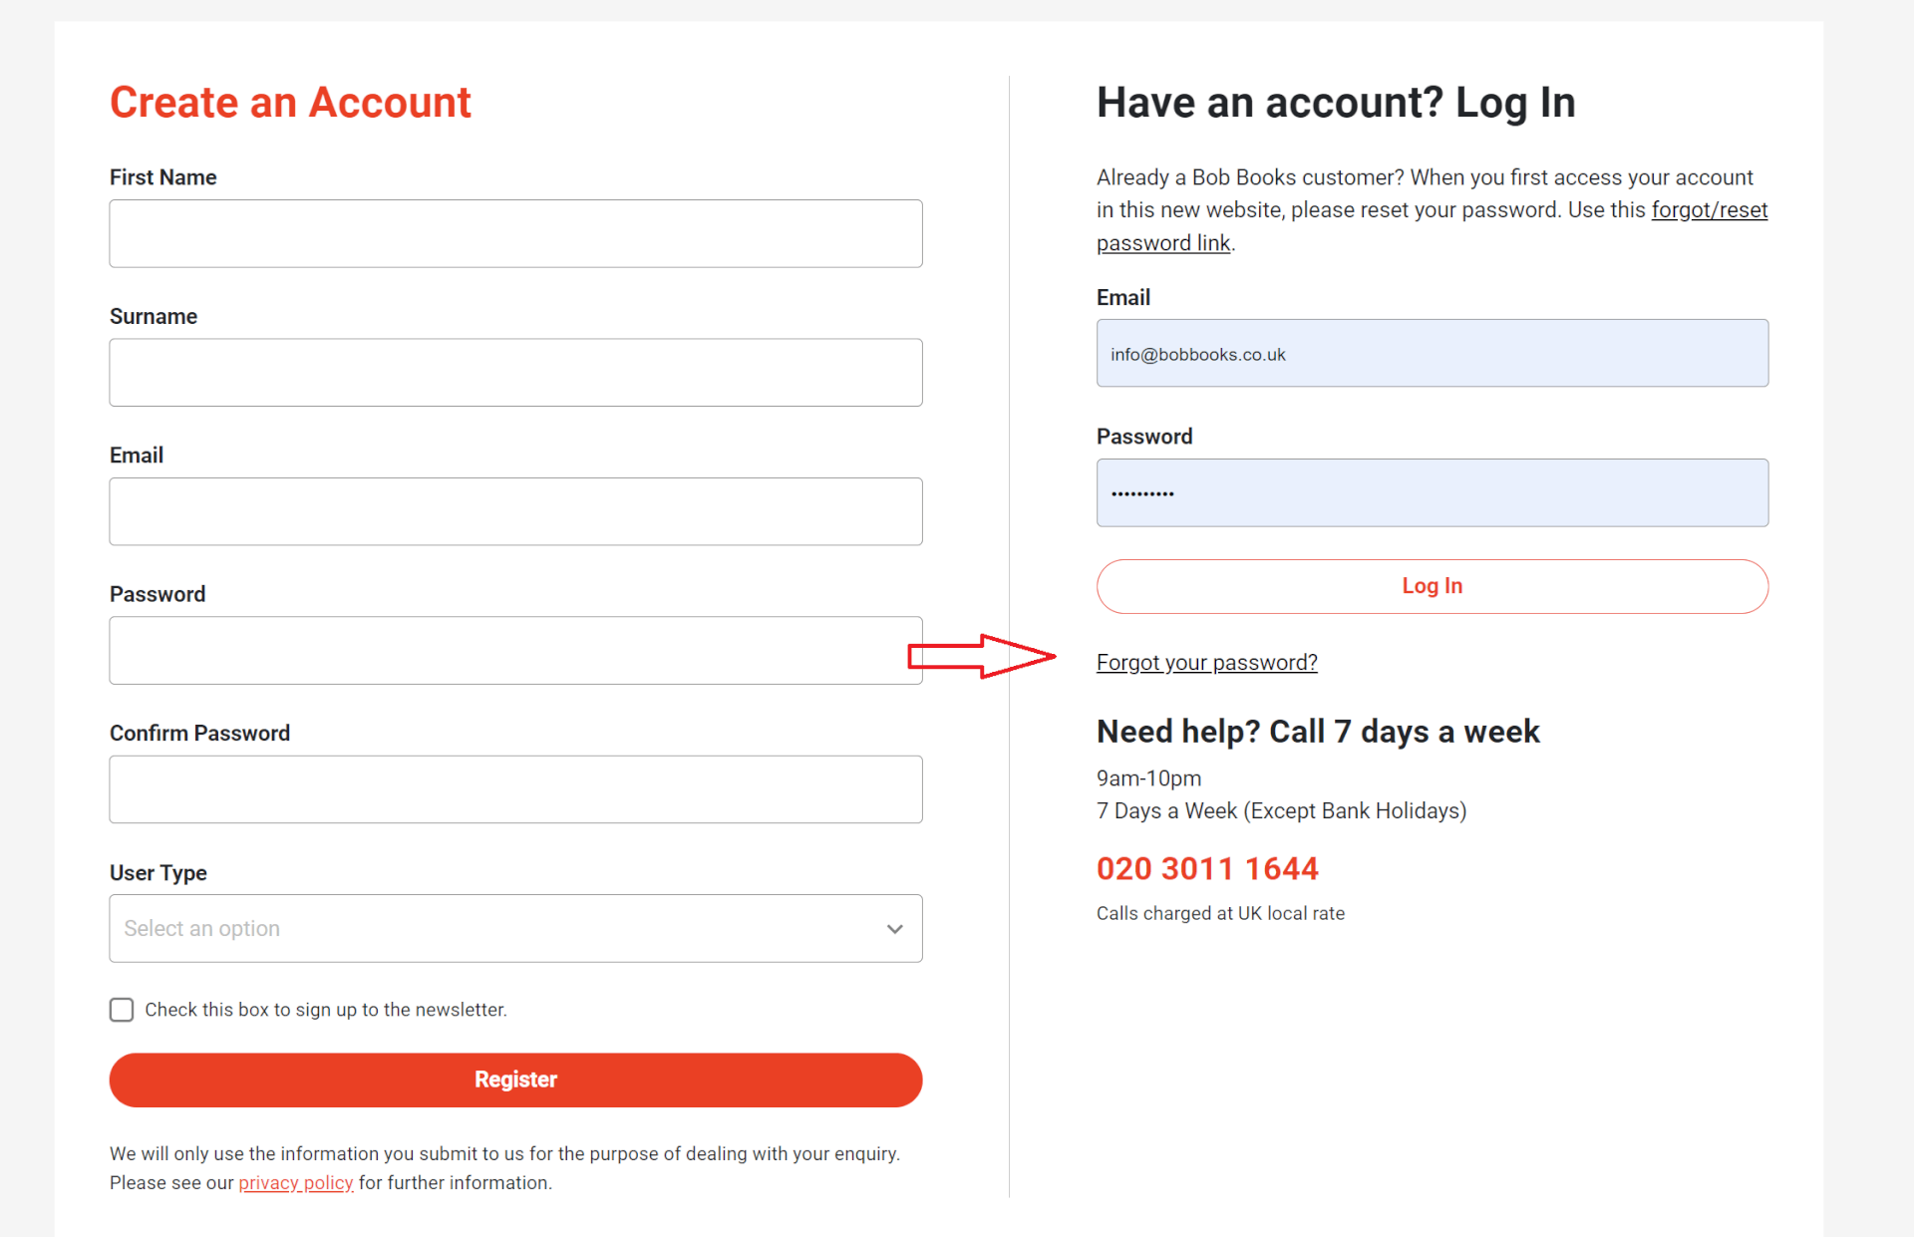Open the privacy policy link
This screenshot has width=1914, height=1237.
295,1183
